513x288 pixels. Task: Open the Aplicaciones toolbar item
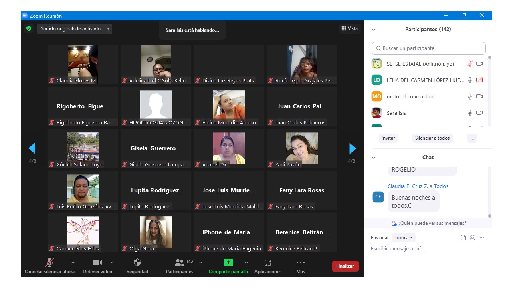(268, 266)
